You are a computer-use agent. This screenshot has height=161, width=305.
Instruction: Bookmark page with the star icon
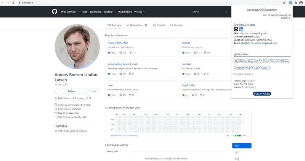tap(284, 3)
